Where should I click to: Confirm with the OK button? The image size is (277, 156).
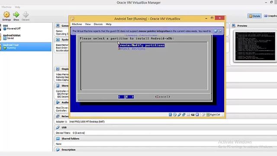click(x=126, y=97)
